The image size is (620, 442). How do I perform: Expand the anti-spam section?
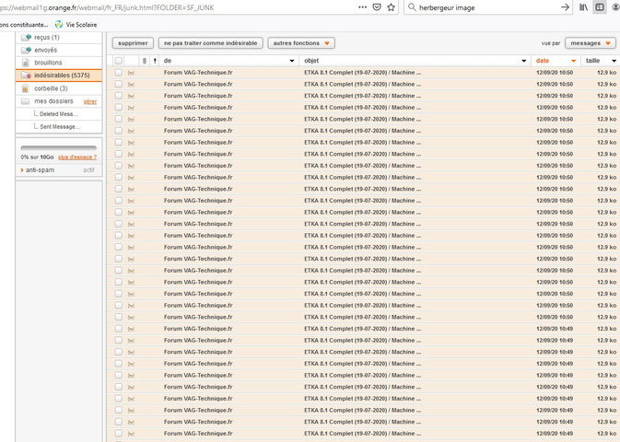(38, 170)
